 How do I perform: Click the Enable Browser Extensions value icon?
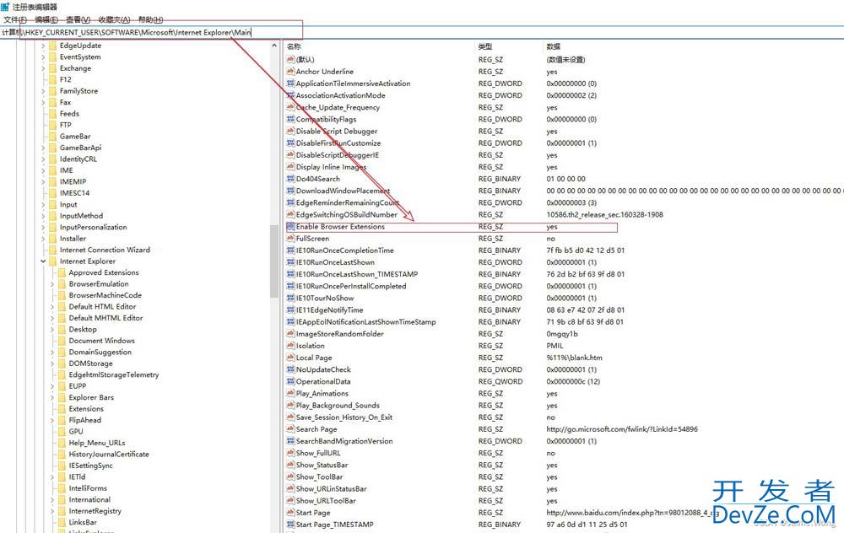(x=290, y=227)
